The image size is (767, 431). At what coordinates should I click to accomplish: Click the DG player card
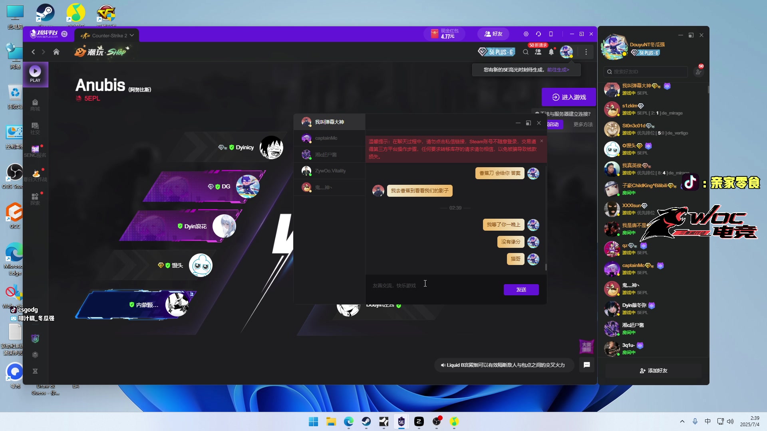click(205, 186)
